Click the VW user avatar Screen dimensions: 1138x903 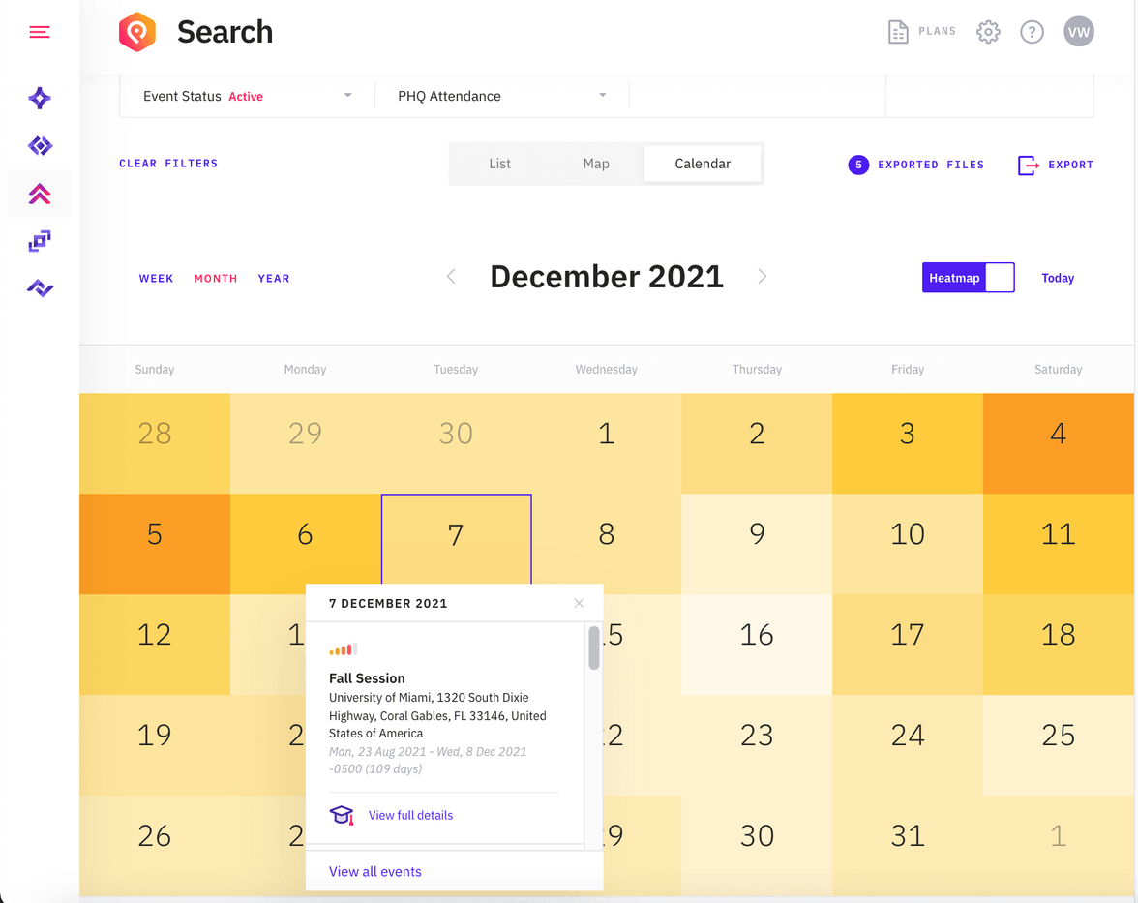1078,31
